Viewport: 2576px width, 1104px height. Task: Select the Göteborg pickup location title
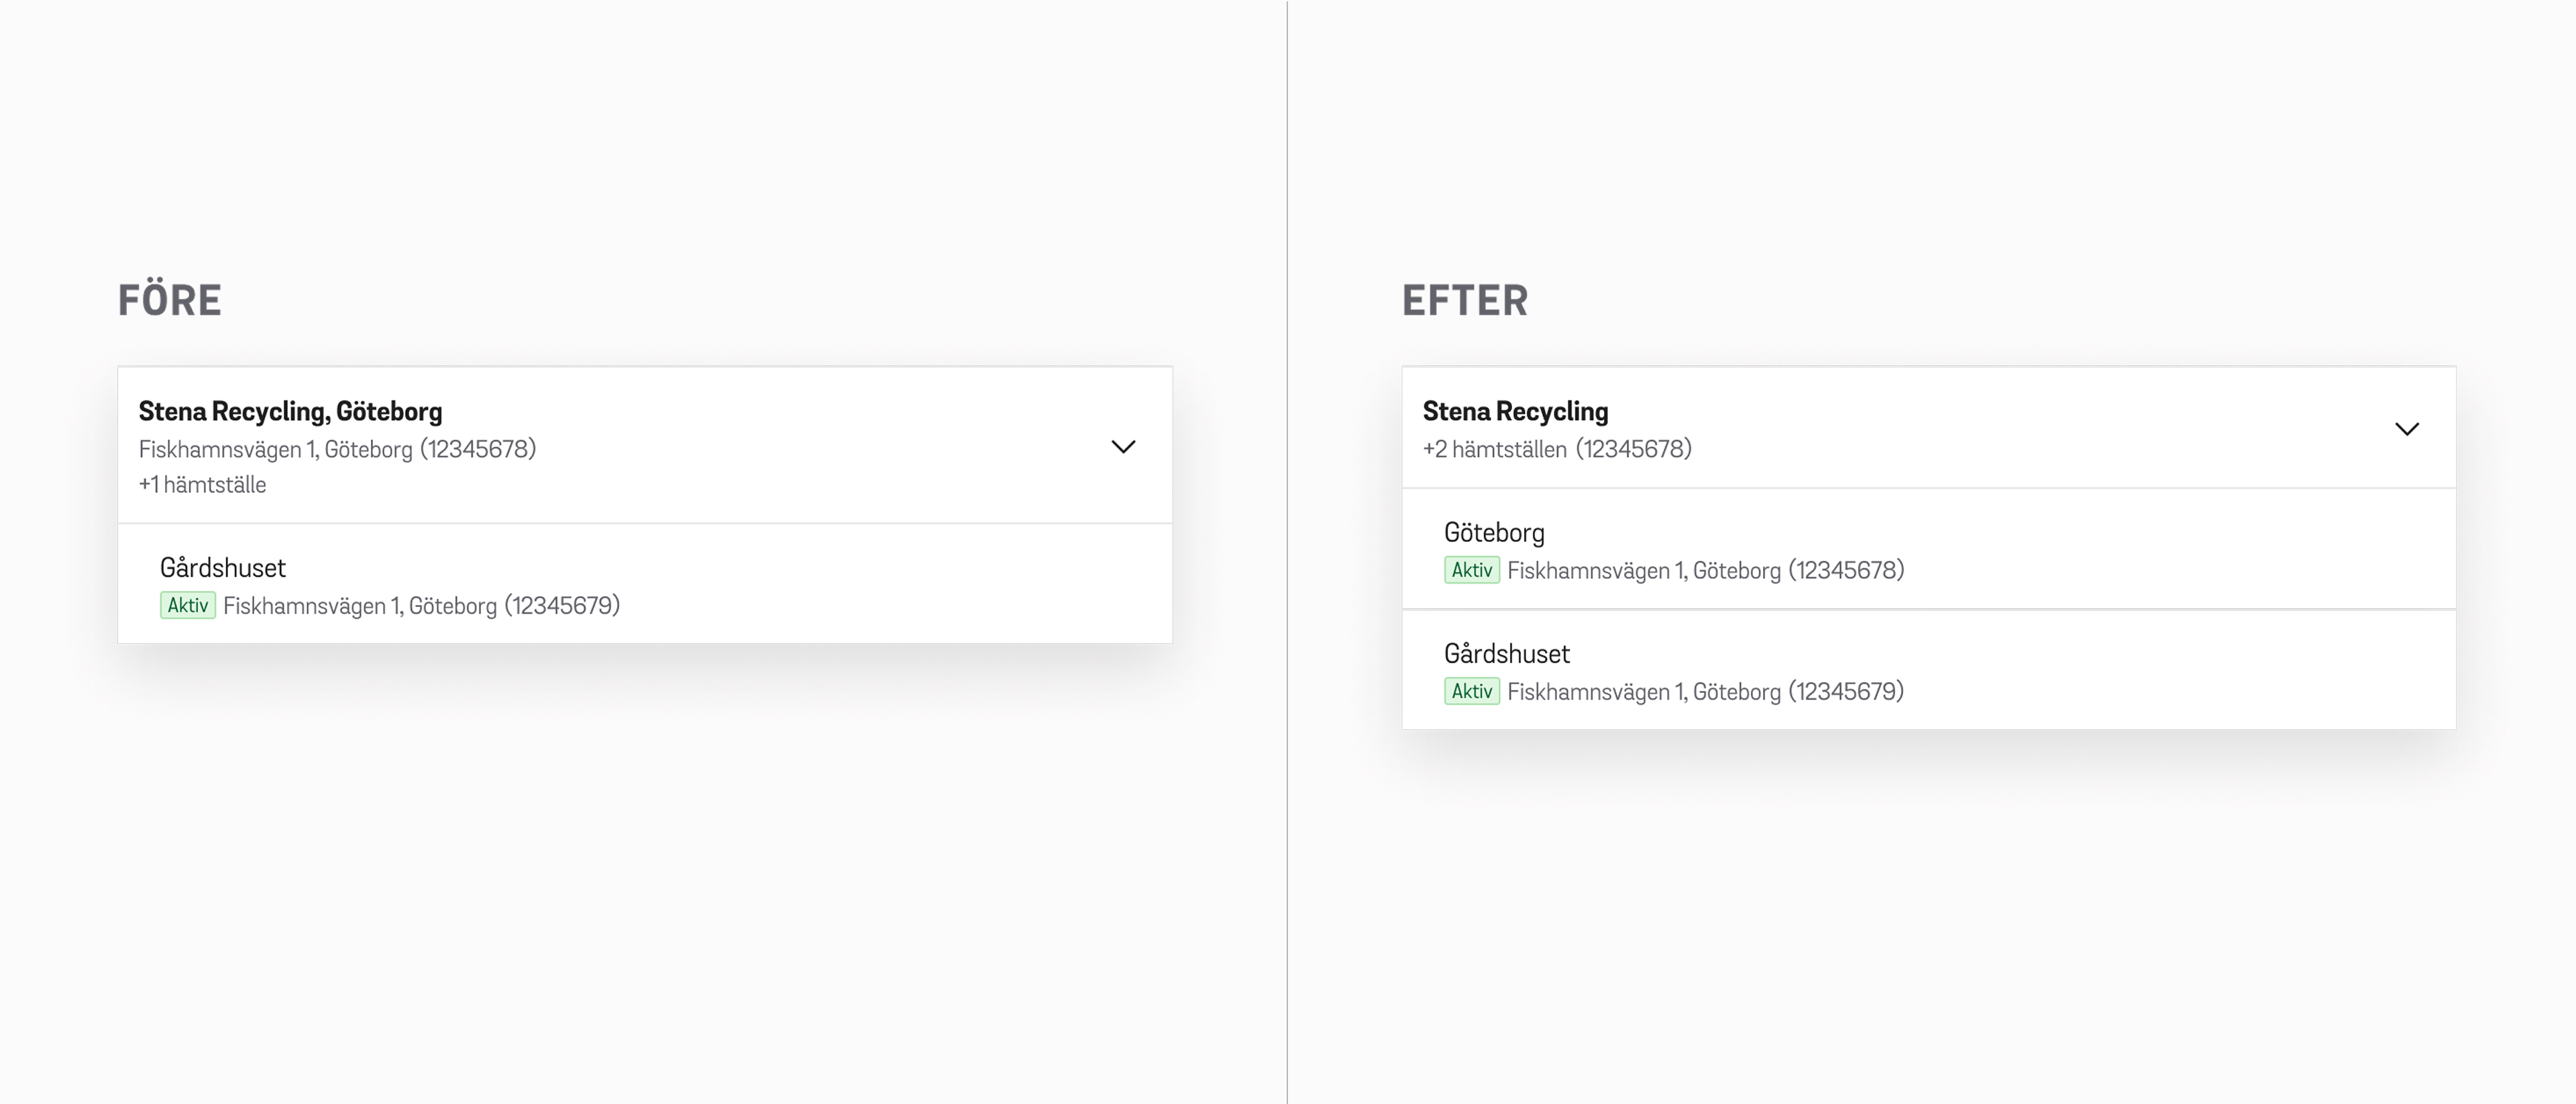(x=1494, y=532)
